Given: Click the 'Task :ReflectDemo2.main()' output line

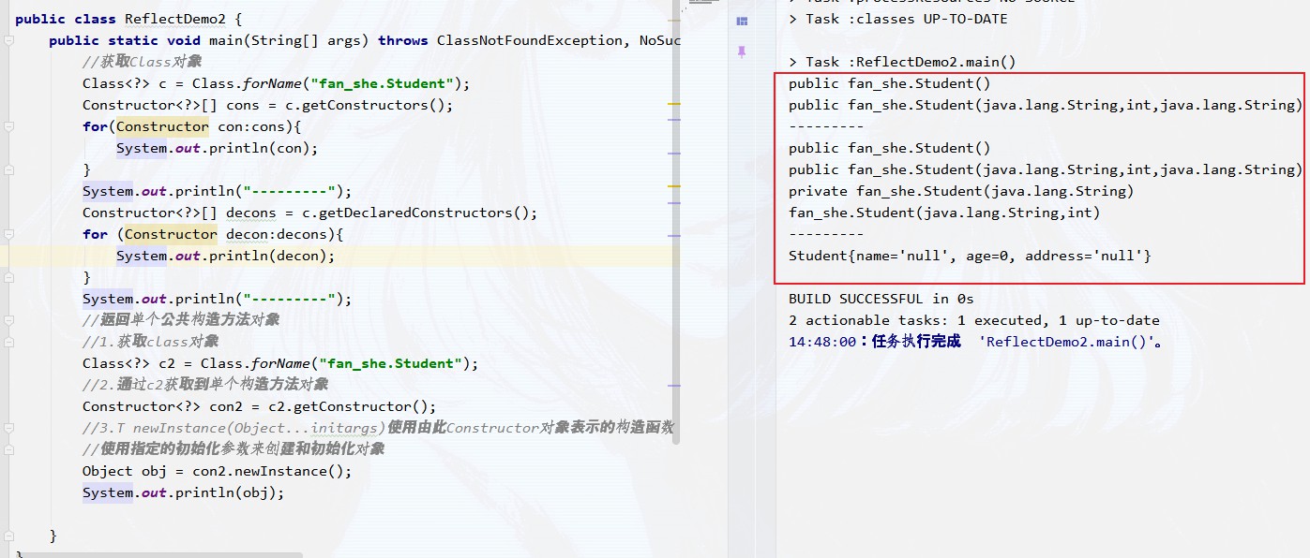Looking at the screenshot, I should pos(902,62).
